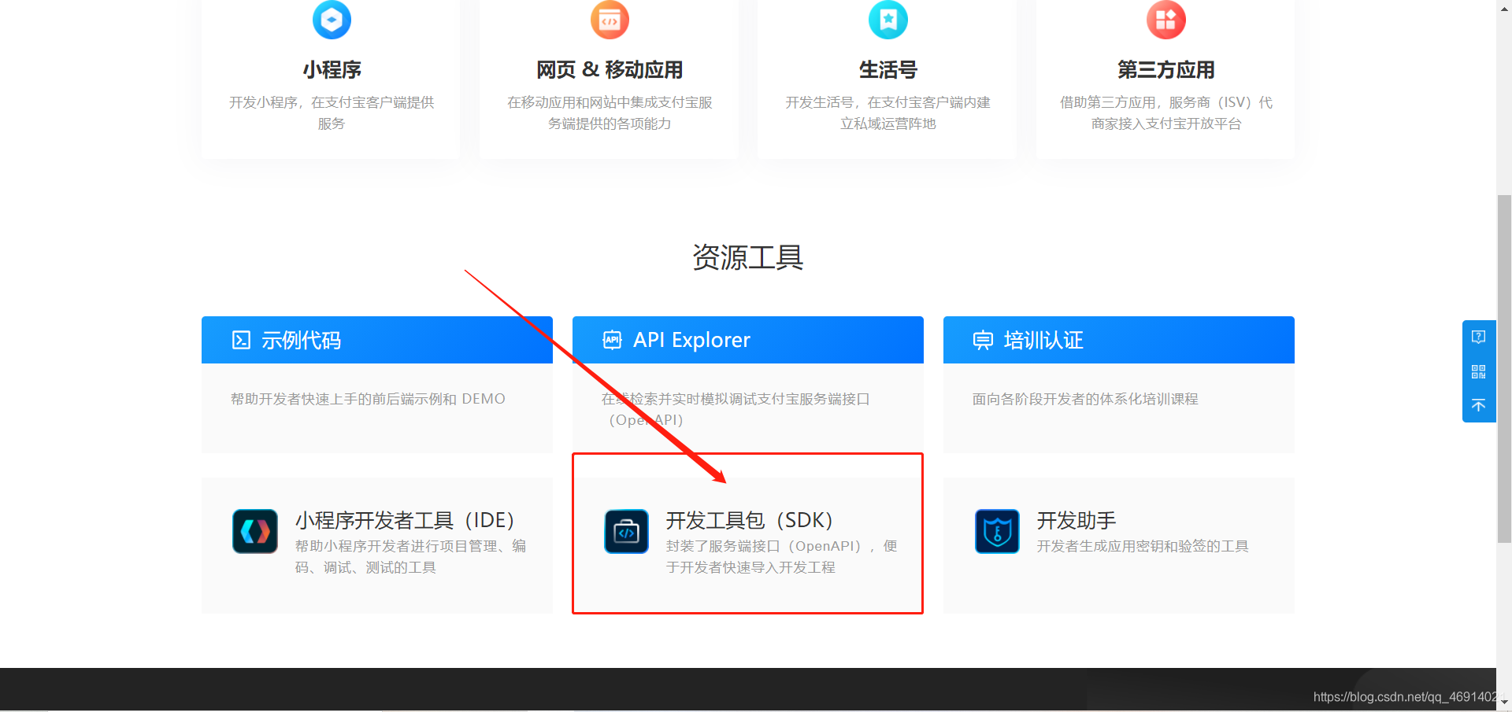
Task: Open the 生活号 heading
Action: [x=888, y=70]
